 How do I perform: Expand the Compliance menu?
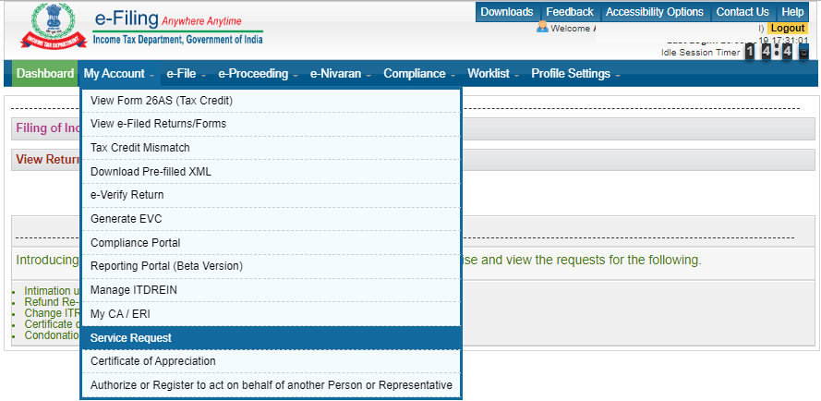(419, 74)
